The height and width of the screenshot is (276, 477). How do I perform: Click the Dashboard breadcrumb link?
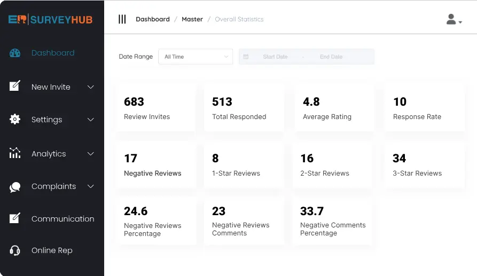tap(152, 19)
